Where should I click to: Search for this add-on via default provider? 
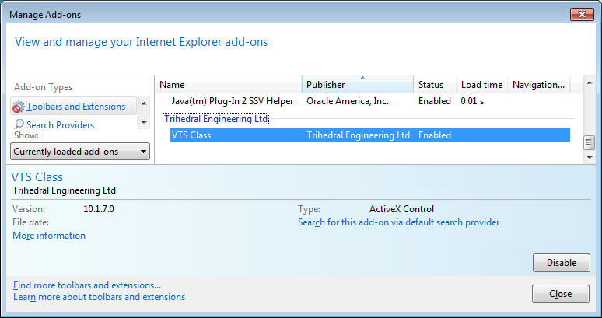coord(398,222)
